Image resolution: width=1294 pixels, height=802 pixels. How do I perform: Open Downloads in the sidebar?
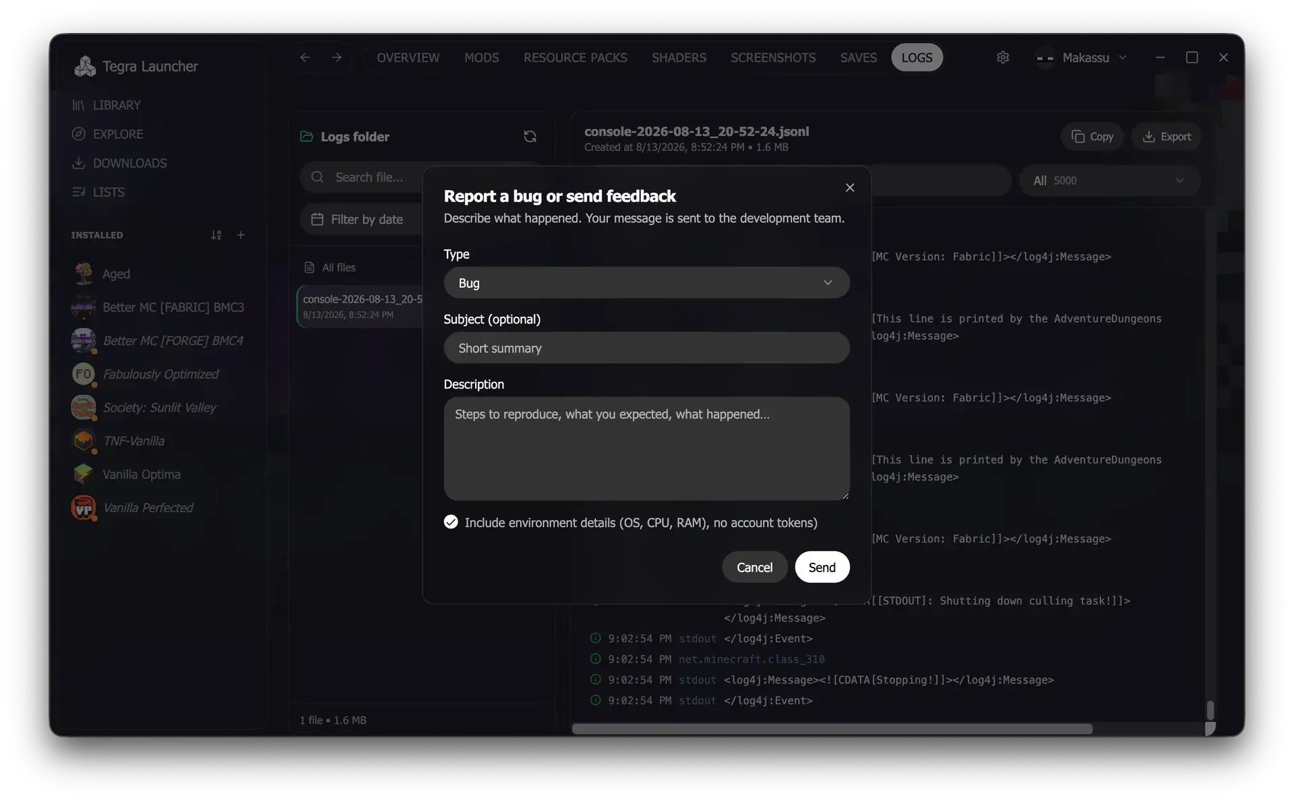pyautogui.click(x=119, y=163)
